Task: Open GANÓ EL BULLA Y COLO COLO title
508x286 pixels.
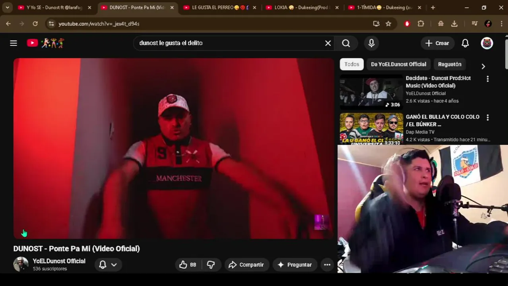Action: tap(442, 120)
